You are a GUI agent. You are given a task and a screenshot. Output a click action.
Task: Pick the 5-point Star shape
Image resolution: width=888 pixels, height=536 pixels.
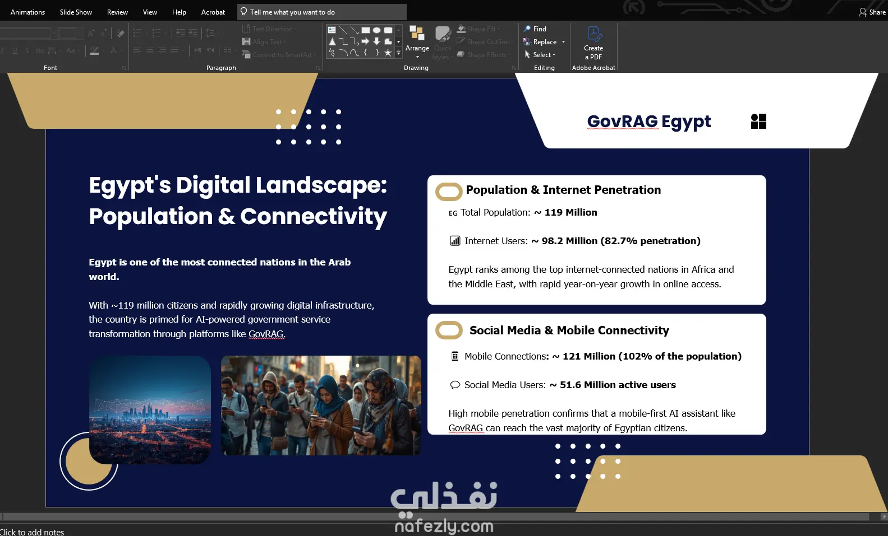[x=388, y=53]
